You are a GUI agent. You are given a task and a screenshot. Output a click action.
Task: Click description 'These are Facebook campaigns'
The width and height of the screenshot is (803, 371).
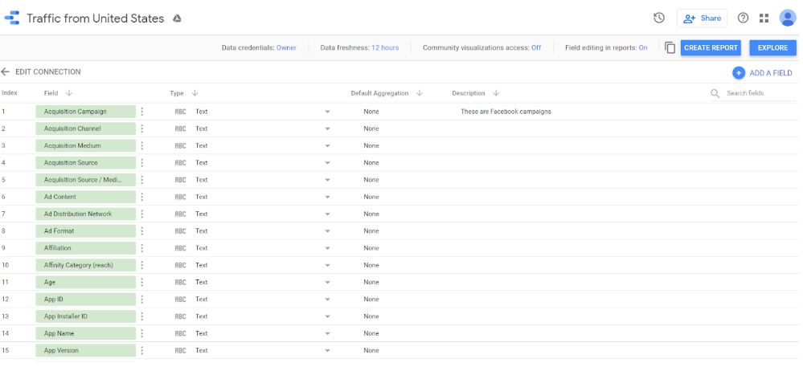pos(506,112)
